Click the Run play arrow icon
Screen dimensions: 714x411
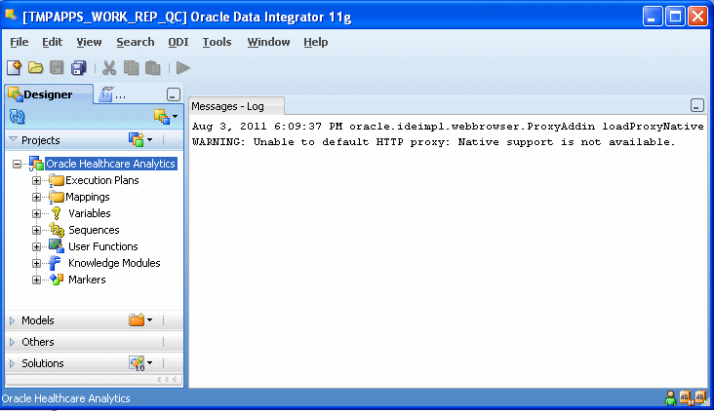(x=183, y=68)
